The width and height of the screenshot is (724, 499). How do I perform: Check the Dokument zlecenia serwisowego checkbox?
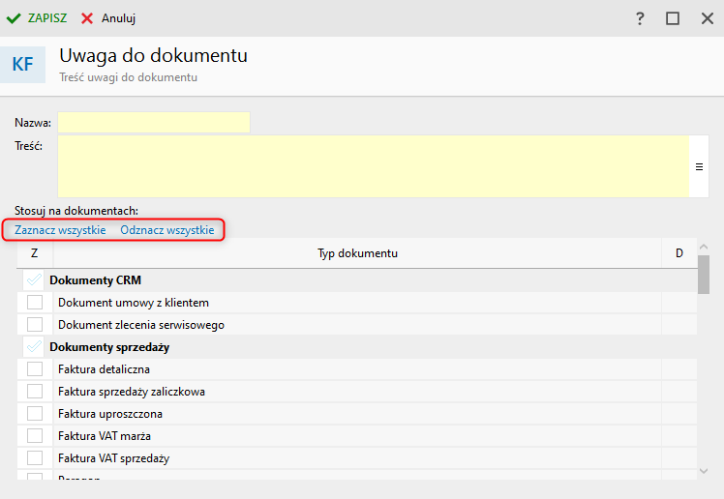(35, 325)
